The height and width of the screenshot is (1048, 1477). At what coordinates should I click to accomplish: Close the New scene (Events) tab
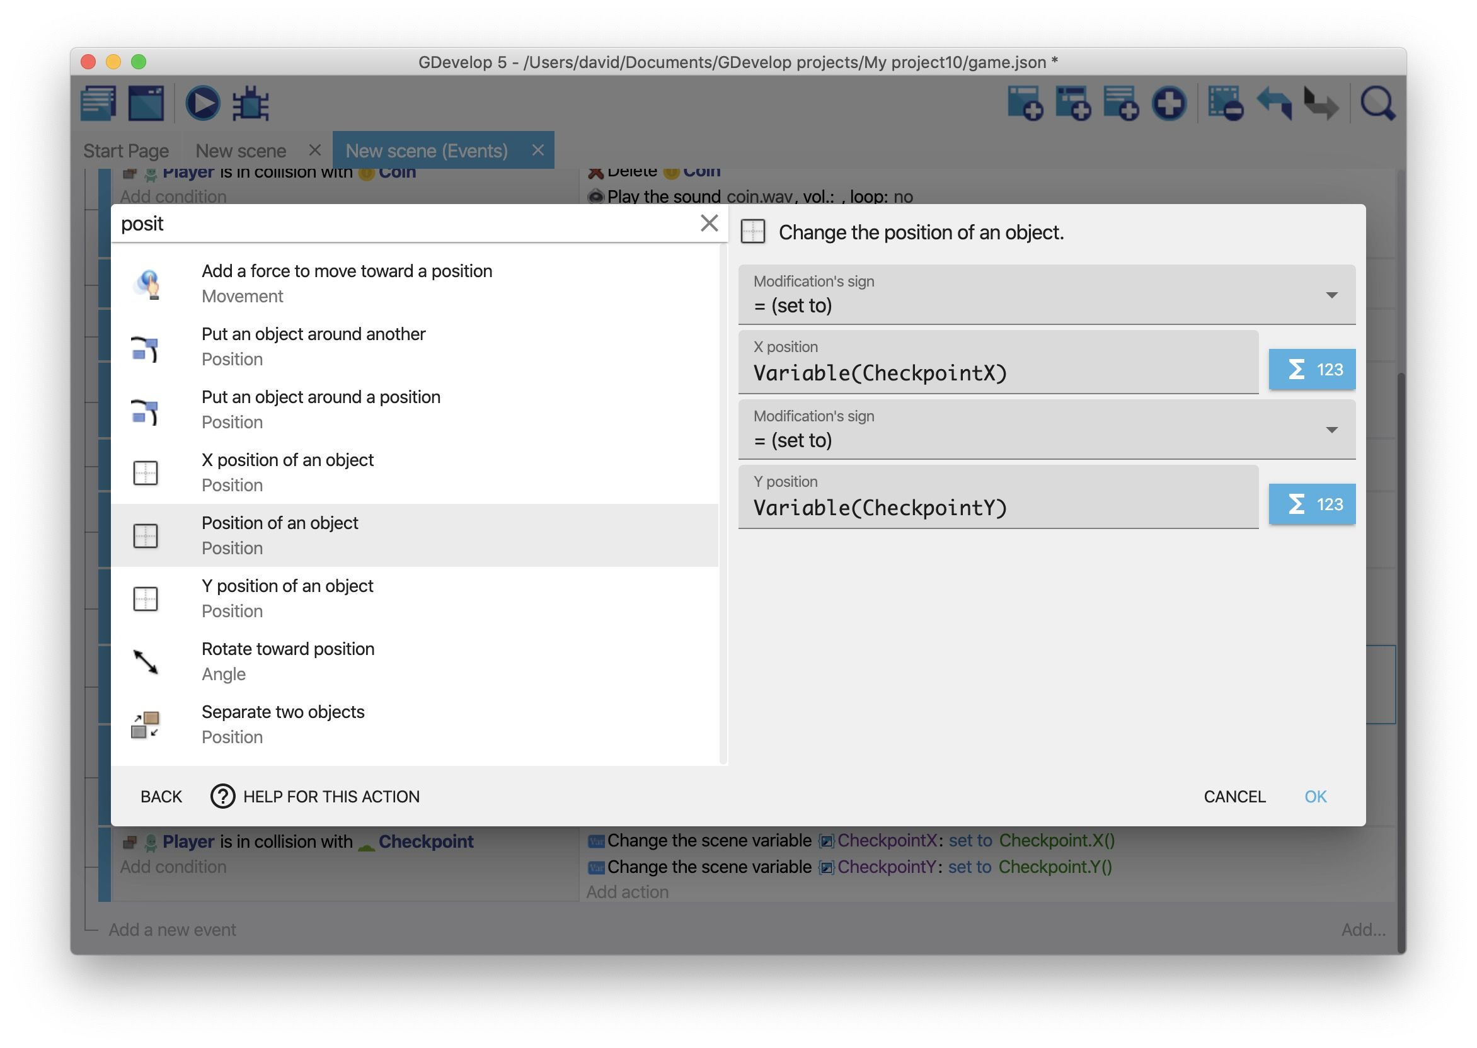pos(537,151)
